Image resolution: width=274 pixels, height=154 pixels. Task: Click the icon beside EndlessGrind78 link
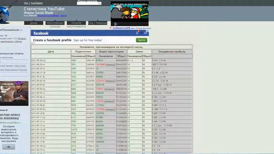(110, 28)
